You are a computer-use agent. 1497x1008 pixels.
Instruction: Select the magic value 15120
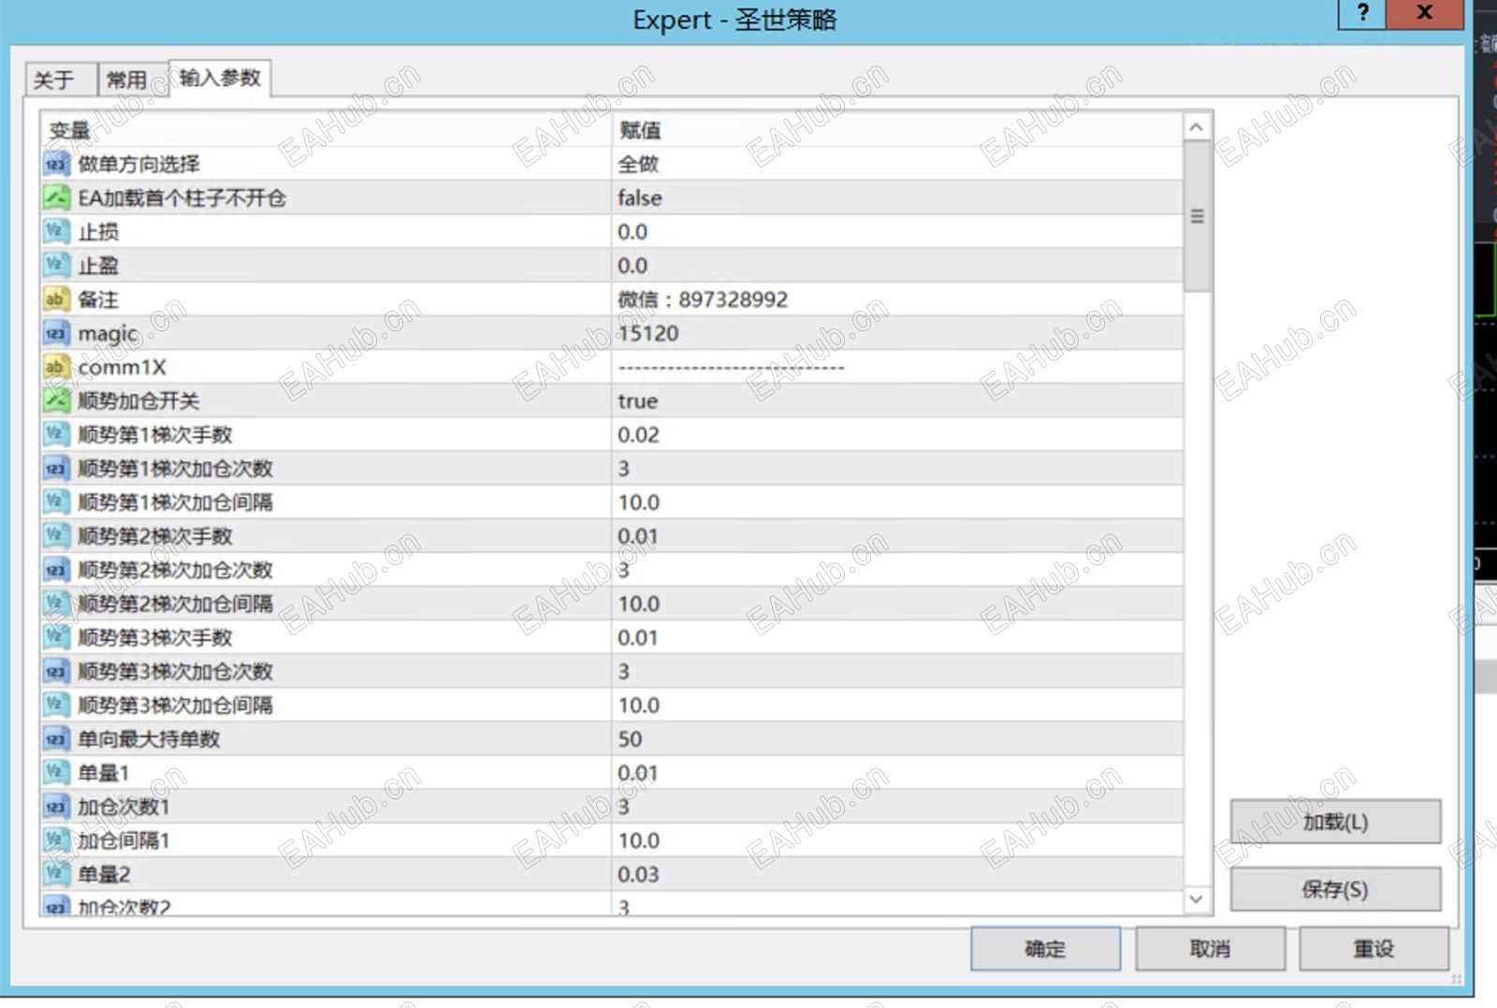point(648,333)
